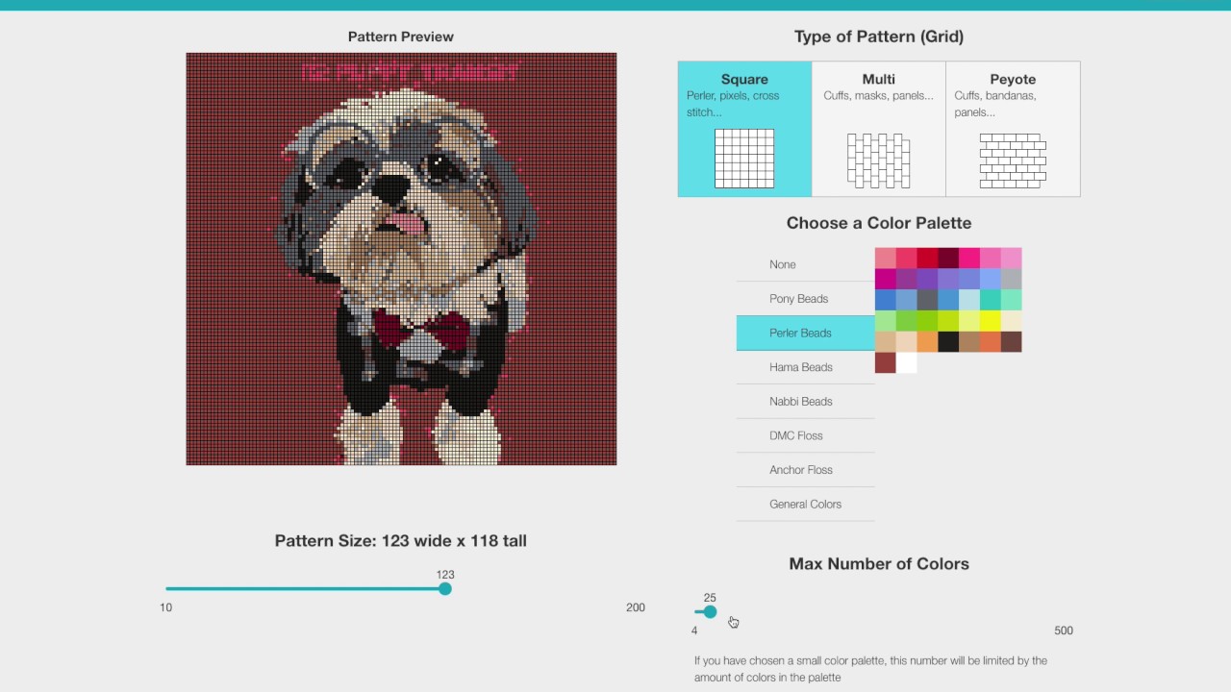Viewport: 1231px width, 692px height.
Task: Select None to clear the color palette
Action: coord(782,264)
